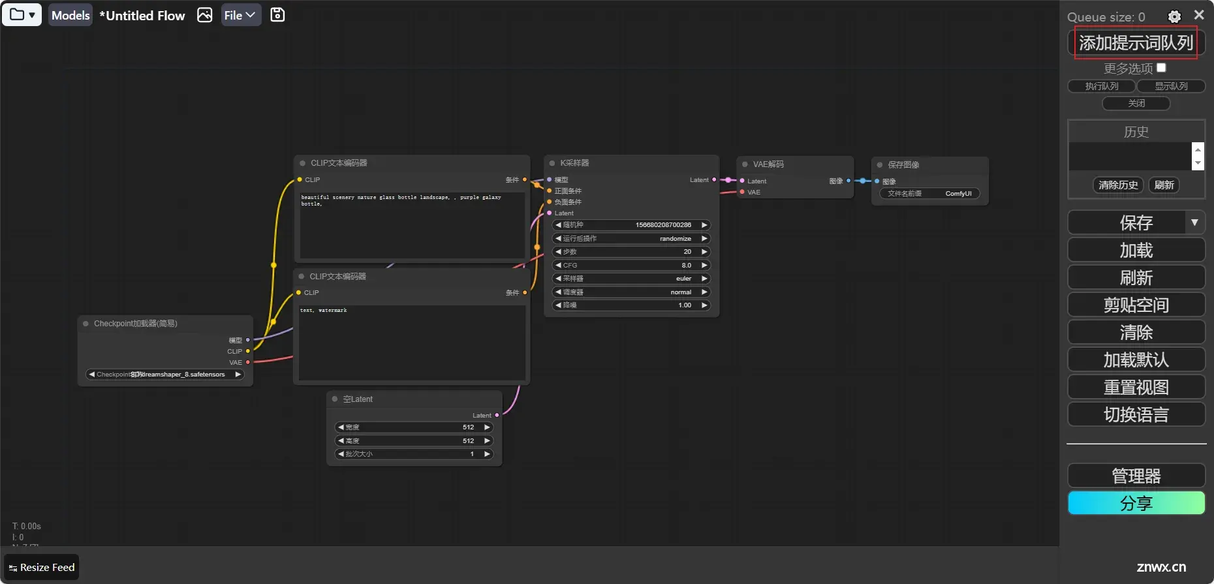The height and width of the screenshot is (584, 1214).
Task: Click the 图像 input port on 保存图像
Action: tap(877, 181)
